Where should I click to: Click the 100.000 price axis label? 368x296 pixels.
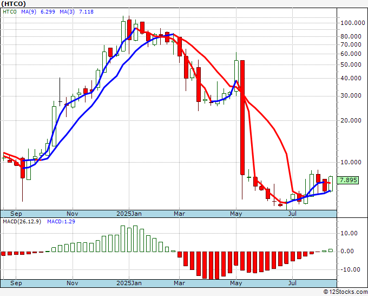[x=353, y=23]
